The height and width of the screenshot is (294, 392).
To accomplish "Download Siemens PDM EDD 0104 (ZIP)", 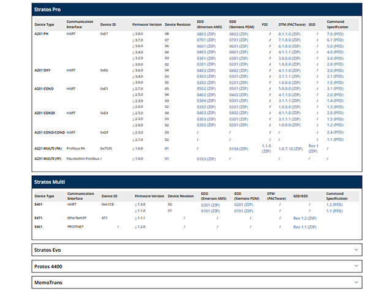I will (238, 148).
